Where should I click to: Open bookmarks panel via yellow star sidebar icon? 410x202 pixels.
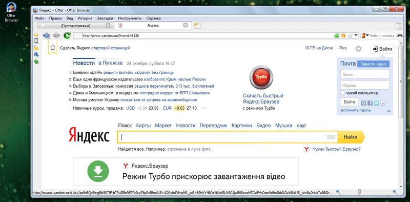tap(36, 34)
